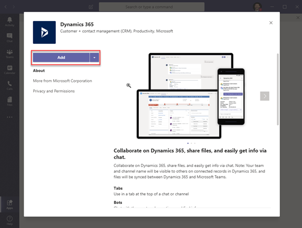302x228 pixels.
Task: Open More from Microsoft Corporation
Action: point(63,81)
